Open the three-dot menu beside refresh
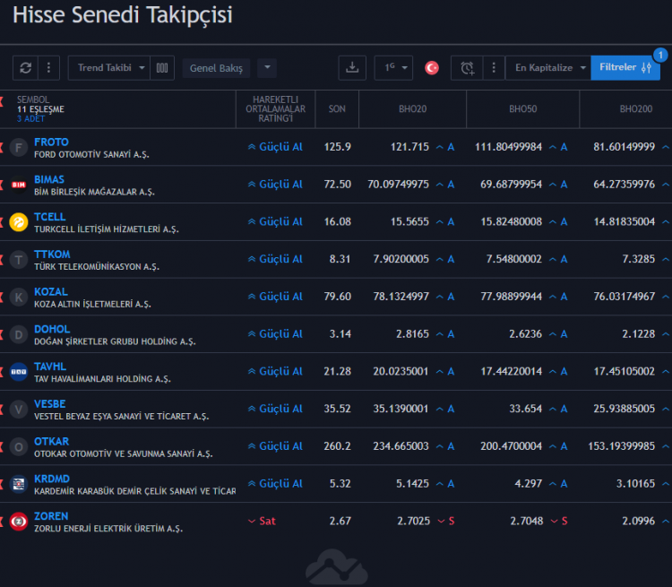Screen dimensions: 672x587 point(48,68)
